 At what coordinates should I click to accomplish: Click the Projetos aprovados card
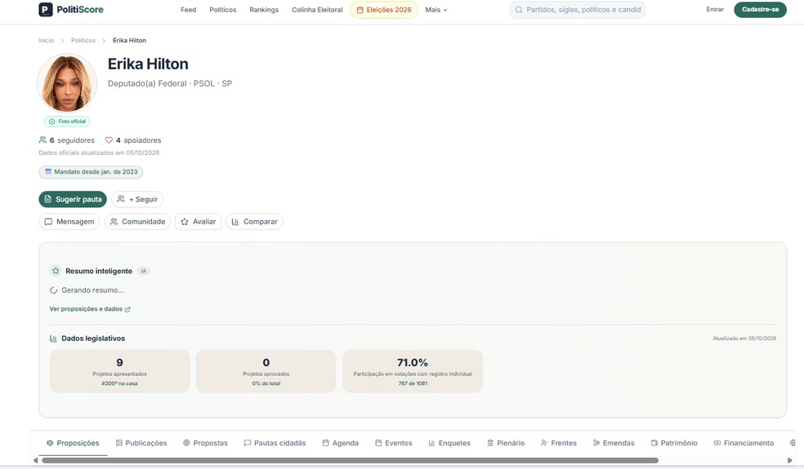point(266,371)
